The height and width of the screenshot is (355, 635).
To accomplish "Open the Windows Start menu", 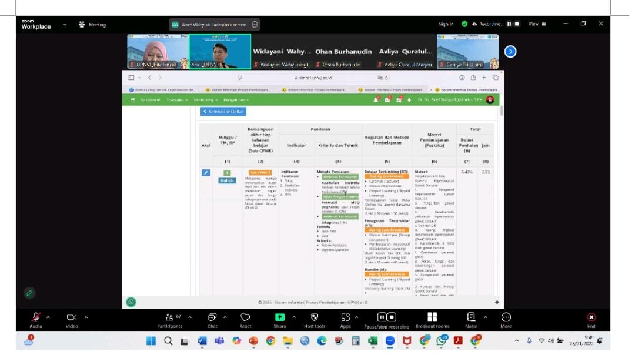I will coord(151,341).
